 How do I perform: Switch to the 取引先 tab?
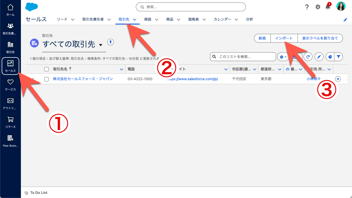(x=124, y=19)
